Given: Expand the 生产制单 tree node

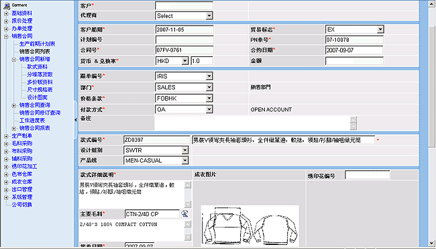Looking at the screenshot, I should click(6, 136).
